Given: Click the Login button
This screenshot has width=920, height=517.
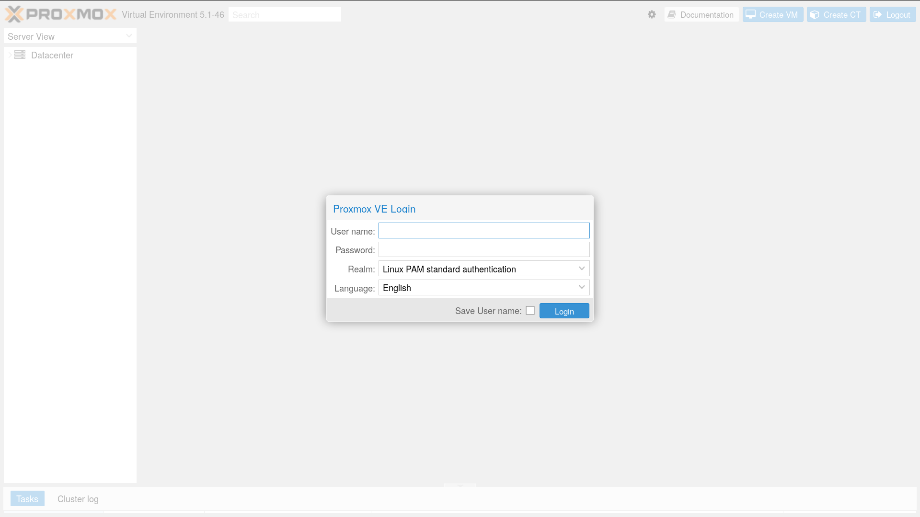Looking at the screenshot, I should pos(564,311).
